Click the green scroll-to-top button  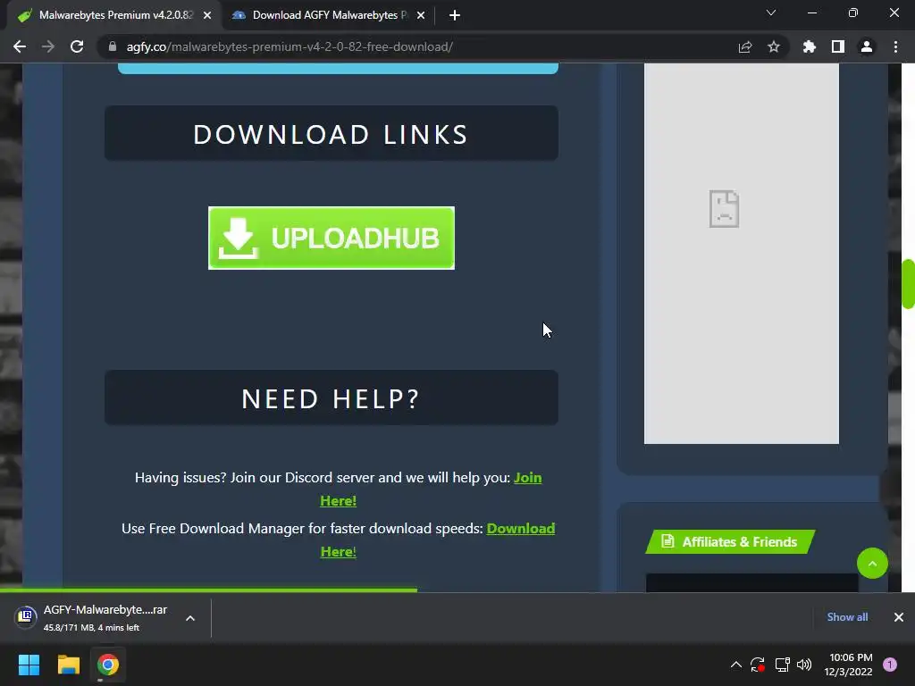pos(872,564)
